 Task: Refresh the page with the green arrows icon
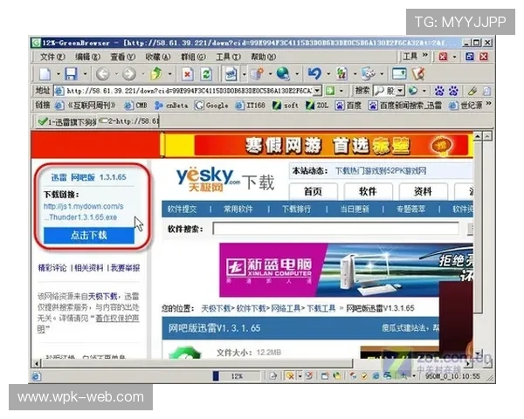click(206, 74)
